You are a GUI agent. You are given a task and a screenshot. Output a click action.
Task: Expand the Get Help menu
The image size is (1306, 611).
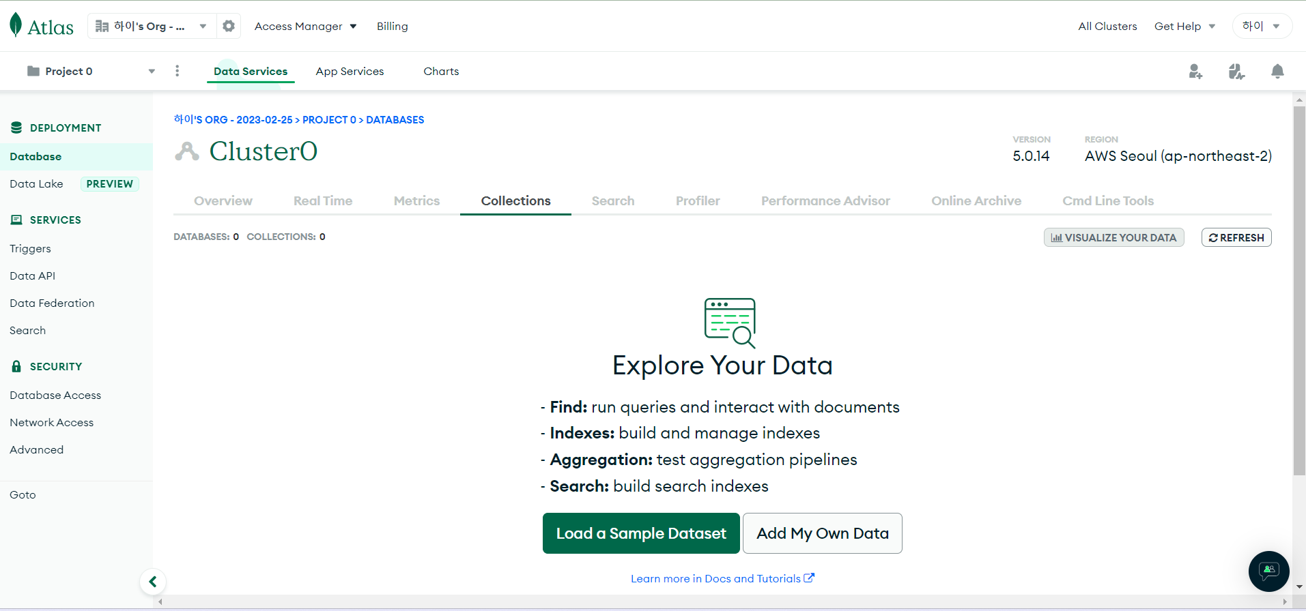point(1185,26)
